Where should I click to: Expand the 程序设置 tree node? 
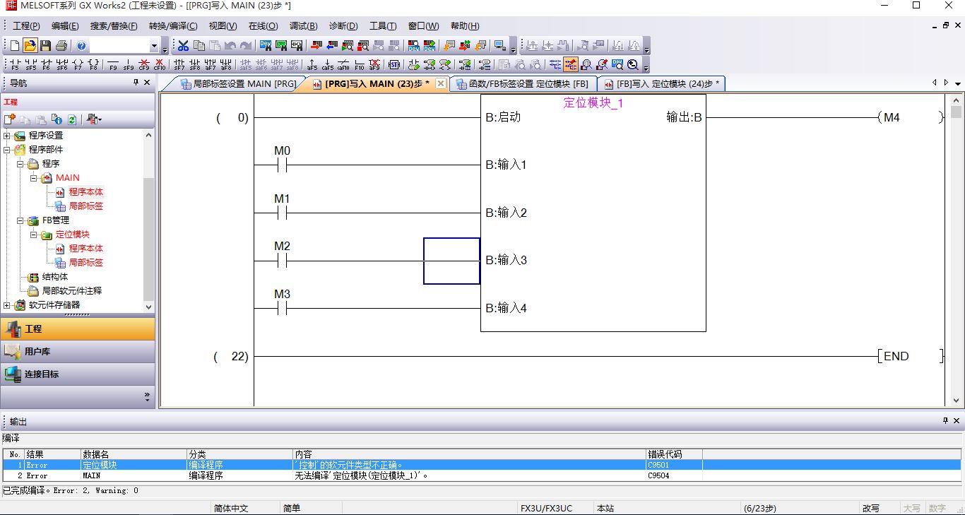tap(7, 136)
